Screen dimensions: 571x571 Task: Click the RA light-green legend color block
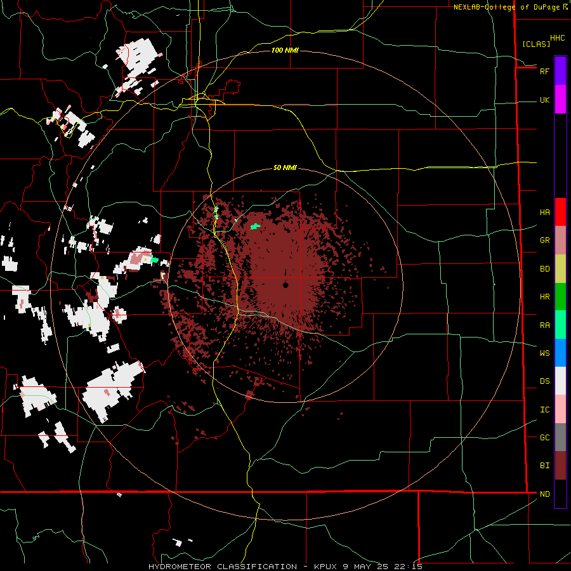click(x=560, y=325)
